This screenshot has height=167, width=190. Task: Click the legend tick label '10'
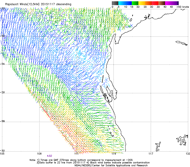(126, 7)
